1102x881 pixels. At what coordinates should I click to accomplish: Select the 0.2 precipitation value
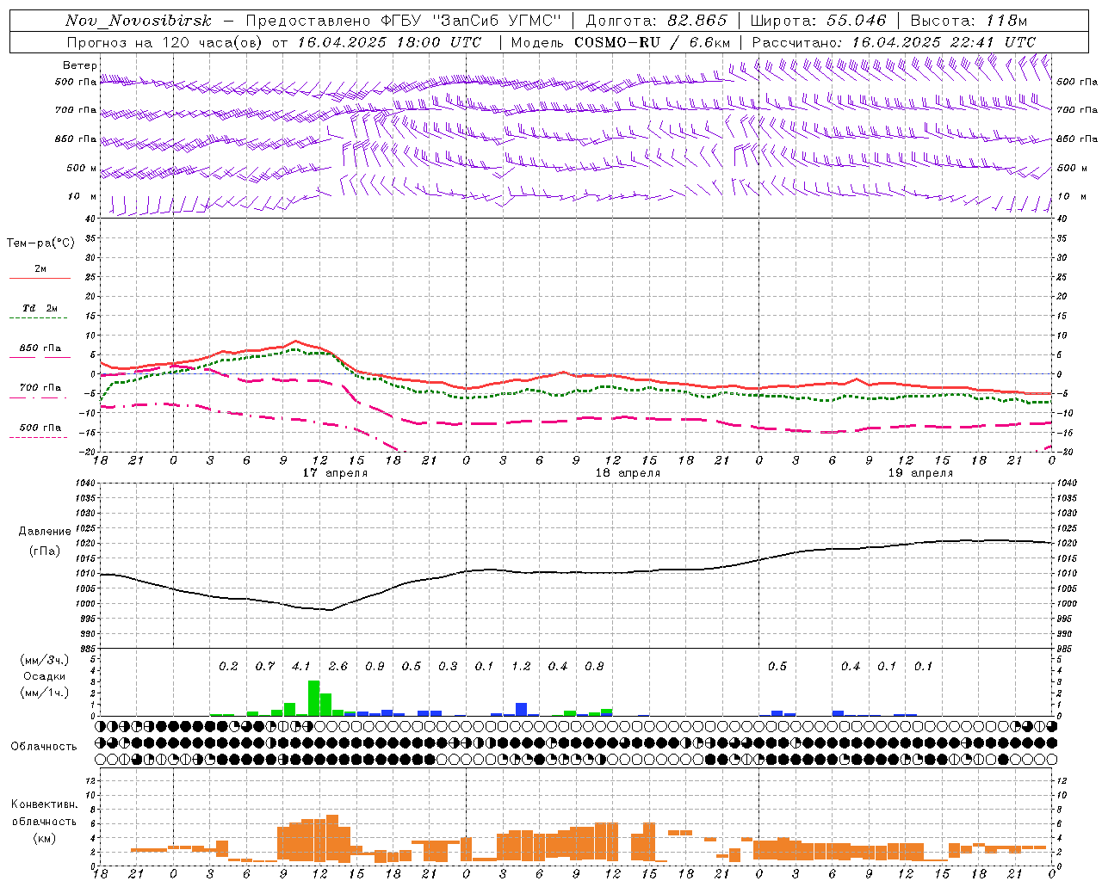tap(228, 667)
